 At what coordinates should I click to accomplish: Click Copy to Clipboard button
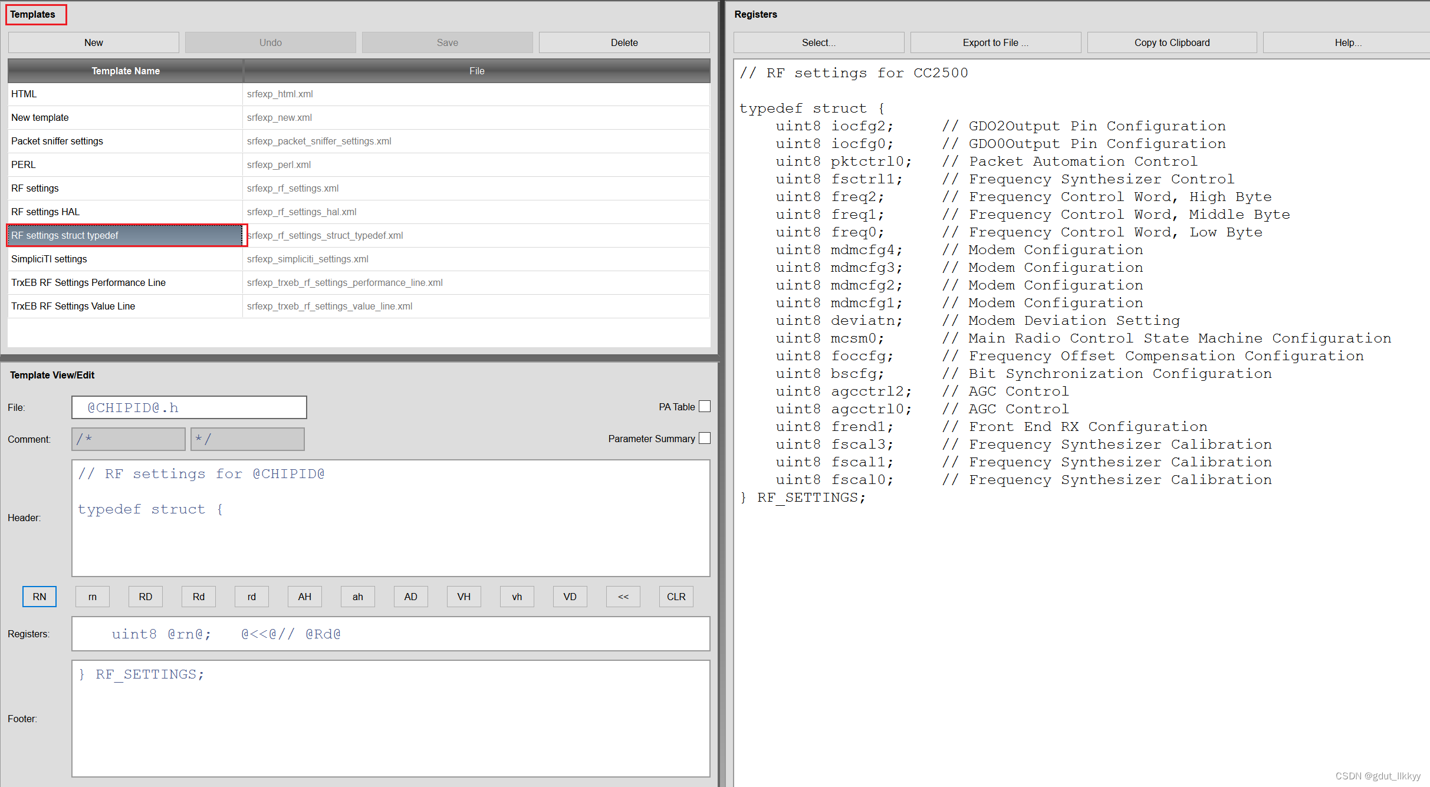pos(1172,42)
